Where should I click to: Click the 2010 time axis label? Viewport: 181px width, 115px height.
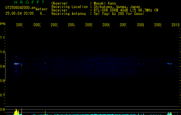coord(176,25)
